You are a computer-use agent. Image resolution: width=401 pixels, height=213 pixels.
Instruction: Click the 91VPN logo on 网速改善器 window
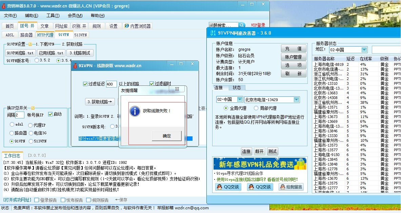pyautogui.click(x=214, y=33)
